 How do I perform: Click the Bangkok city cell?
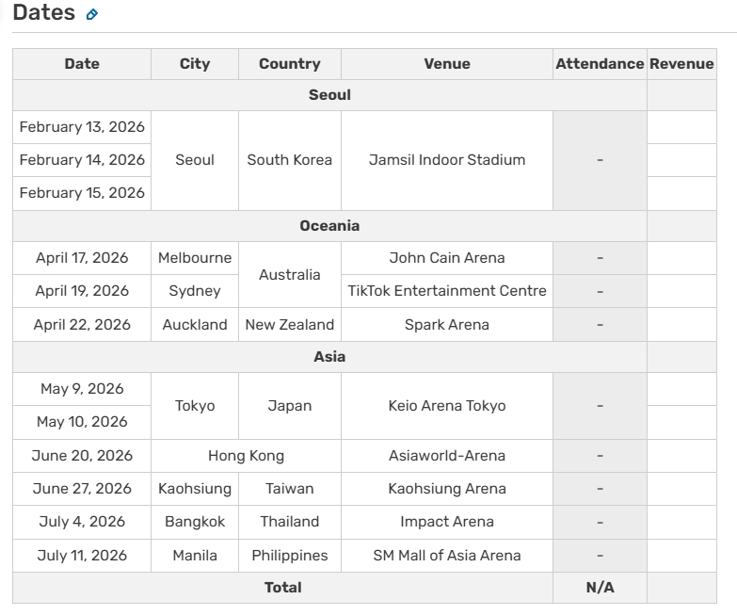coord(195,522)
